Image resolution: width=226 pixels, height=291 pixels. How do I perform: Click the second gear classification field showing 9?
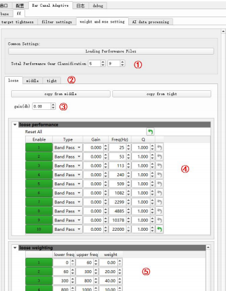point(114,64)
